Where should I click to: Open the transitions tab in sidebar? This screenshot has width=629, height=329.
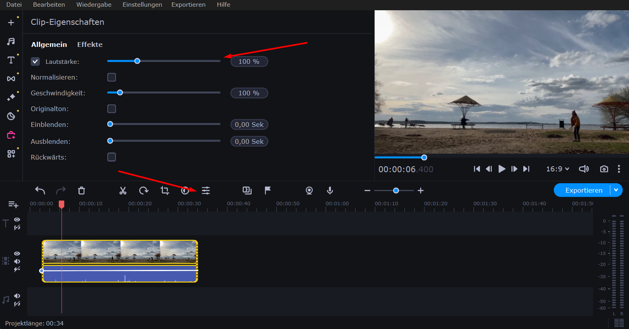coord(11,79)
